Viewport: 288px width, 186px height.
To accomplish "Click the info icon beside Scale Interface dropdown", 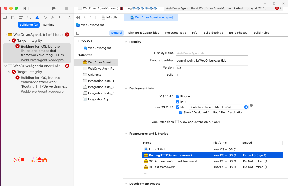I will (x=251, y=105).
